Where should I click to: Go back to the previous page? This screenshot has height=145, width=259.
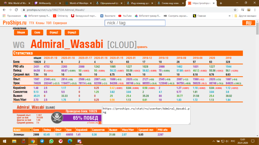[x=4, y=10]
